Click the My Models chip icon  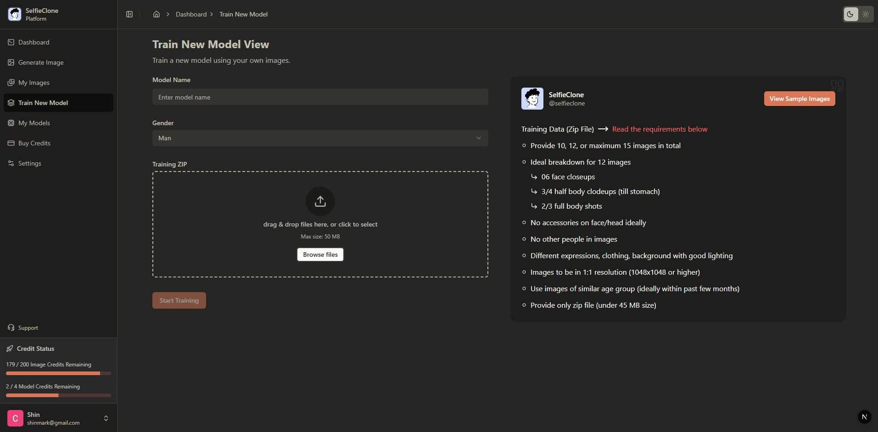point(11,123)
